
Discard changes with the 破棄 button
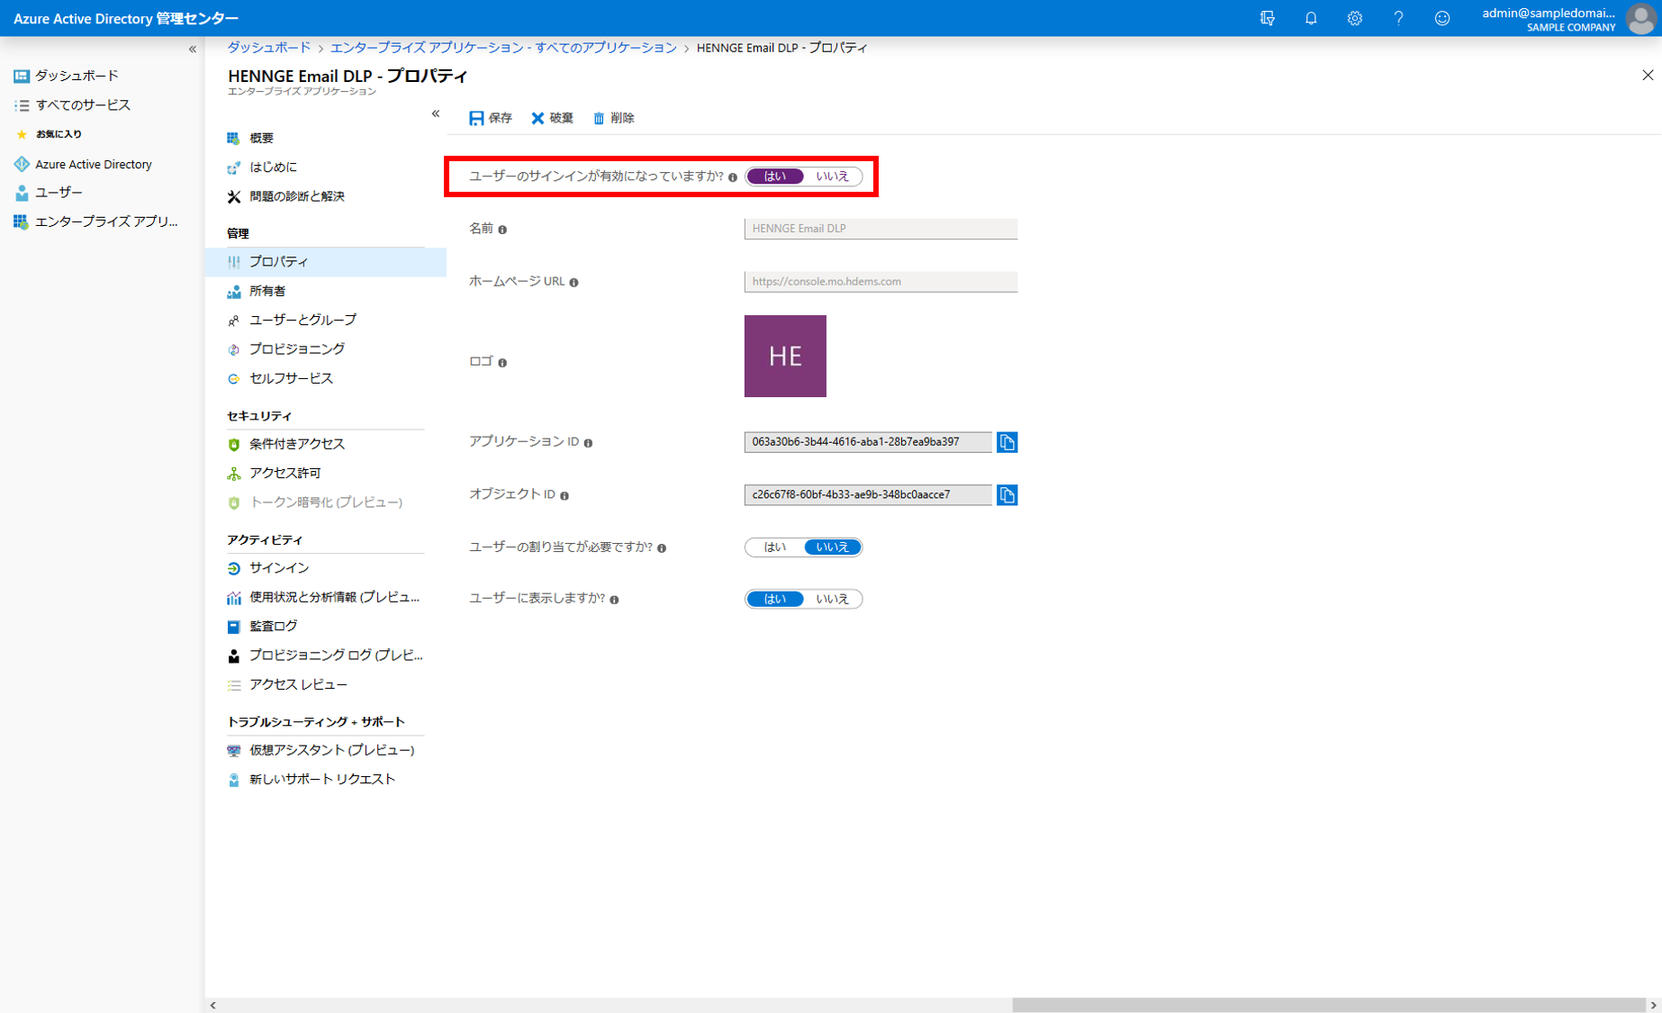[x=552, y=118]
